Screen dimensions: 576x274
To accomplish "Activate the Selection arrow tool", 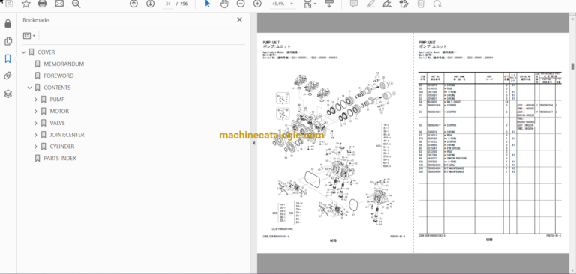I will [208, 4].
